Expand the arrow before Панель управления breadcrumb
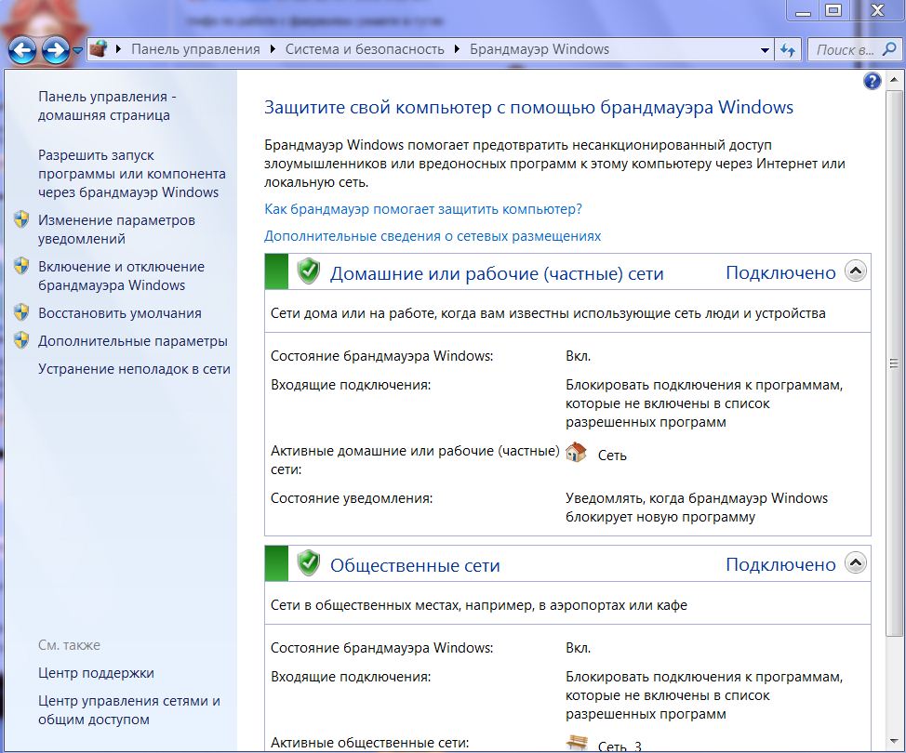 (x=118, y=49)
